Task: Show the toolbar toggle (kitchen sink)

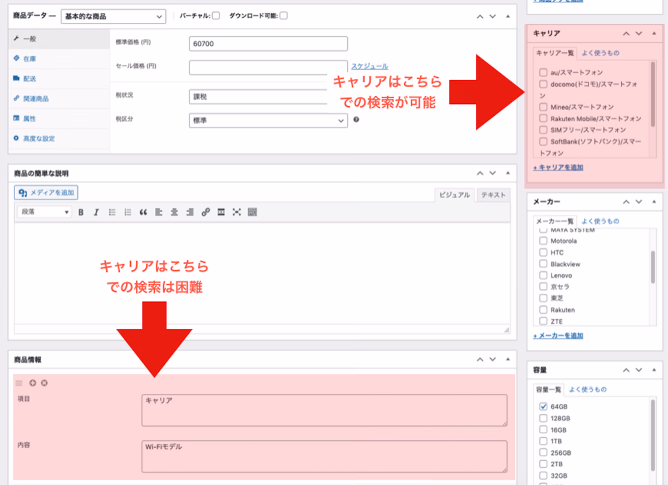Action: point(252,212)
